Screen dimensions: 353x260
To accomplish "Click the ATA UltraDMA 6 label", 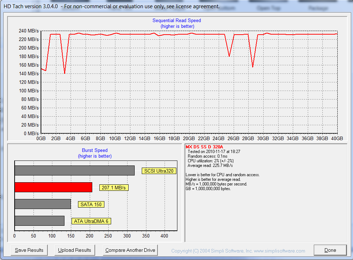I will pyautogui.click(x=91, y=221).
